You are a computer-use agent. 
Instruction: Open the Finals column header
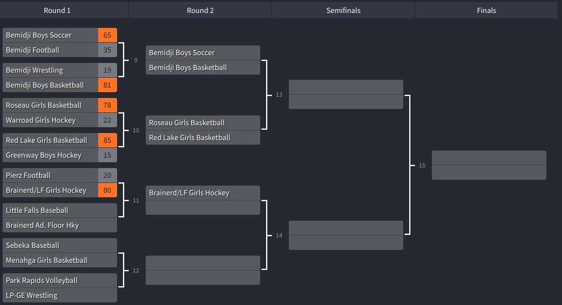[486, 10]
